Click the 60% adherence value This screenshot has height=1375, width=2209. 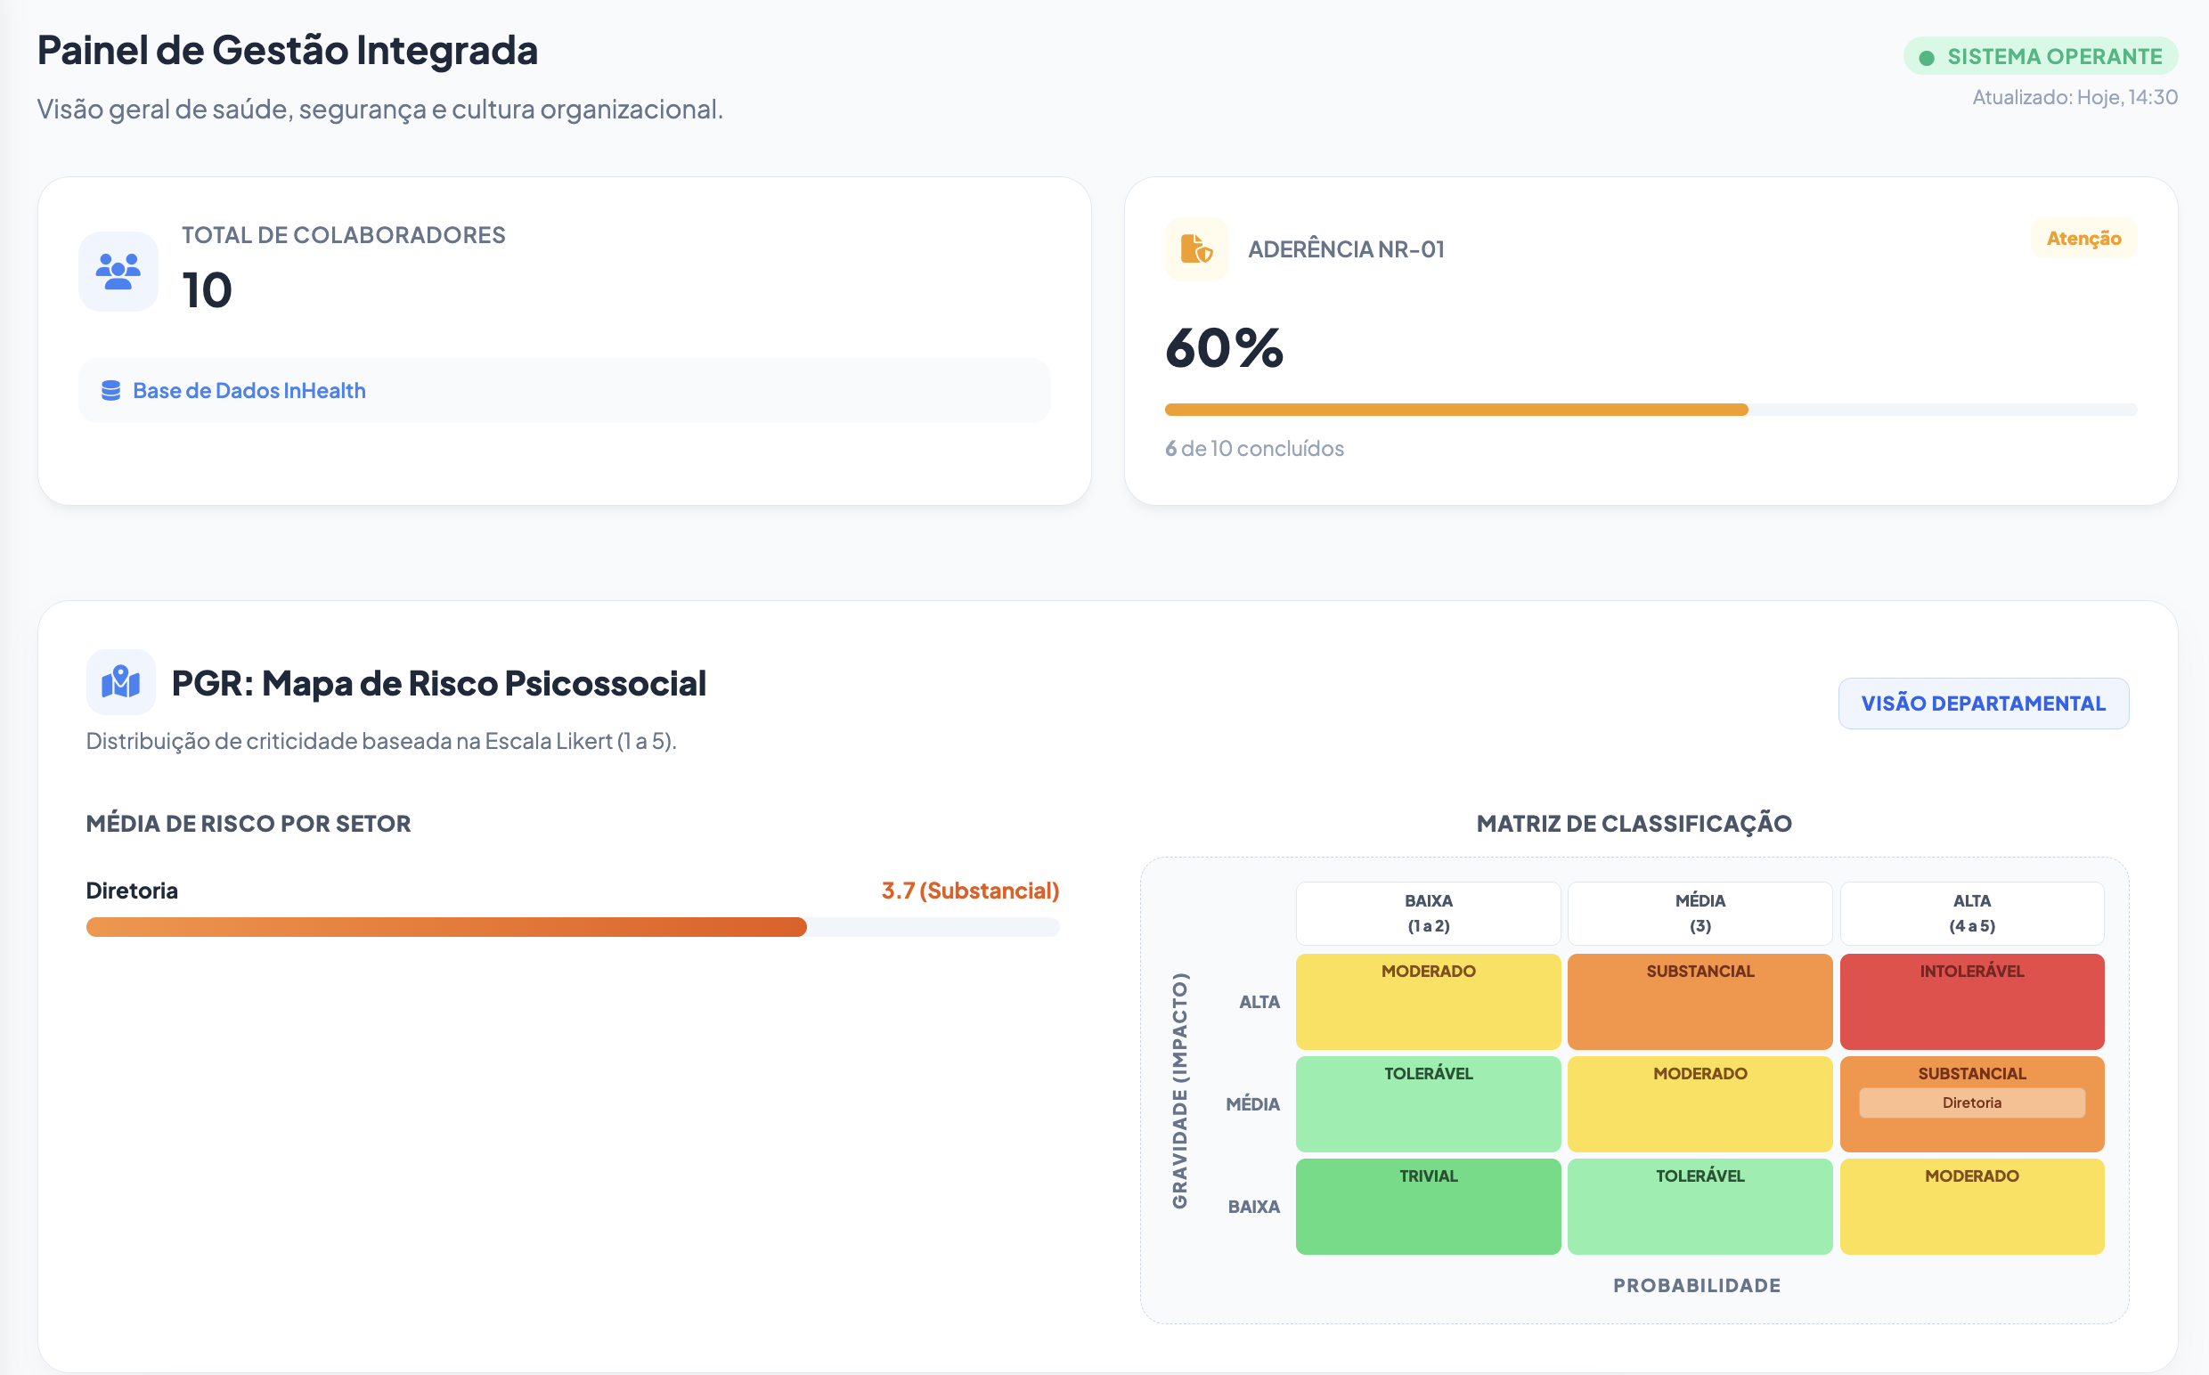(1223, 347)
